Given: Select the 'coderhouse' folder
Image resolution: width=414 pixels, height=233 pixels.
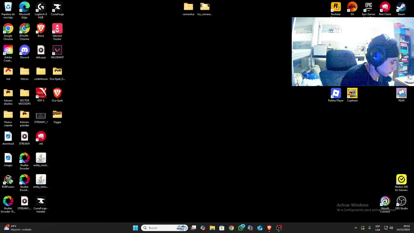Looking at the screenshot, I should [x=41, y=73].
